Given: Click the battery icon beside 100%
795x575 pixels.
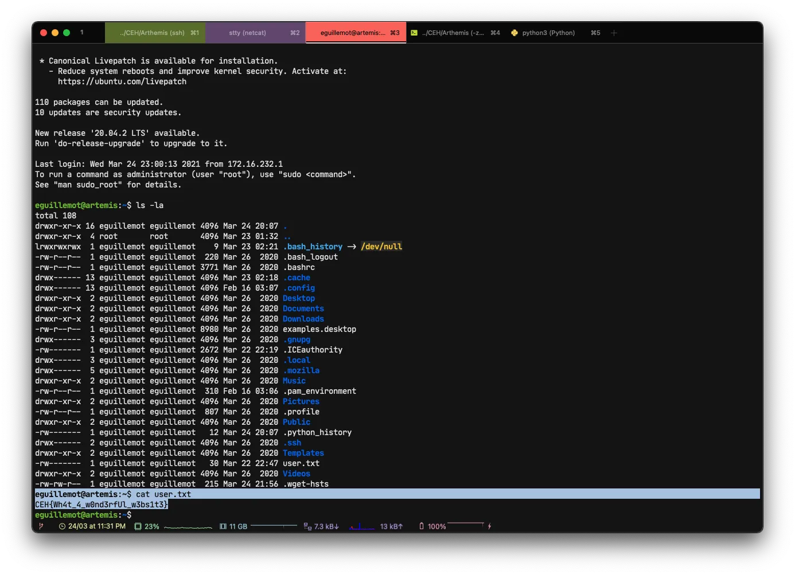Looking at the screenshot, I should coord(422,526).
